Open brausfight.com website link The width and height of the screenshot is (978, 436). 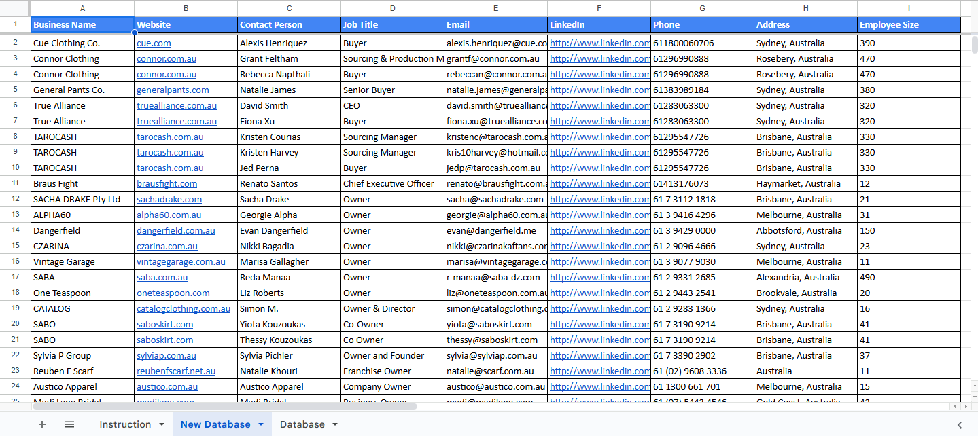pyautogui.click(x=167, y=183)
